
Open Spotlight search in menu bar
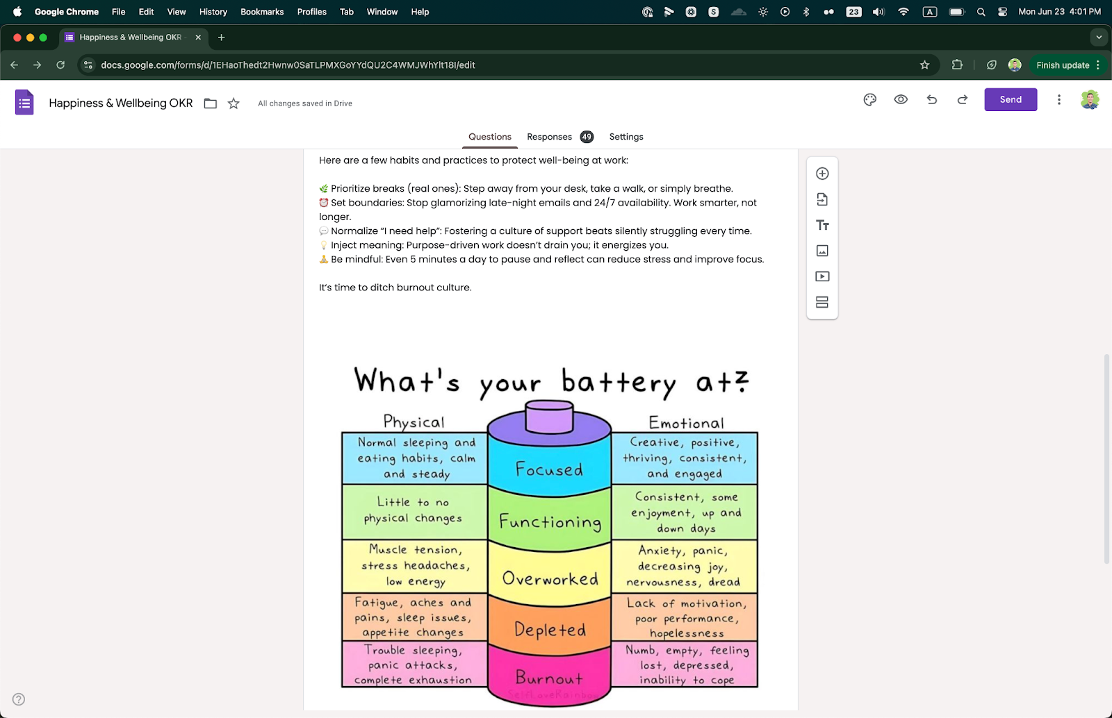click(x=981, y=12)
